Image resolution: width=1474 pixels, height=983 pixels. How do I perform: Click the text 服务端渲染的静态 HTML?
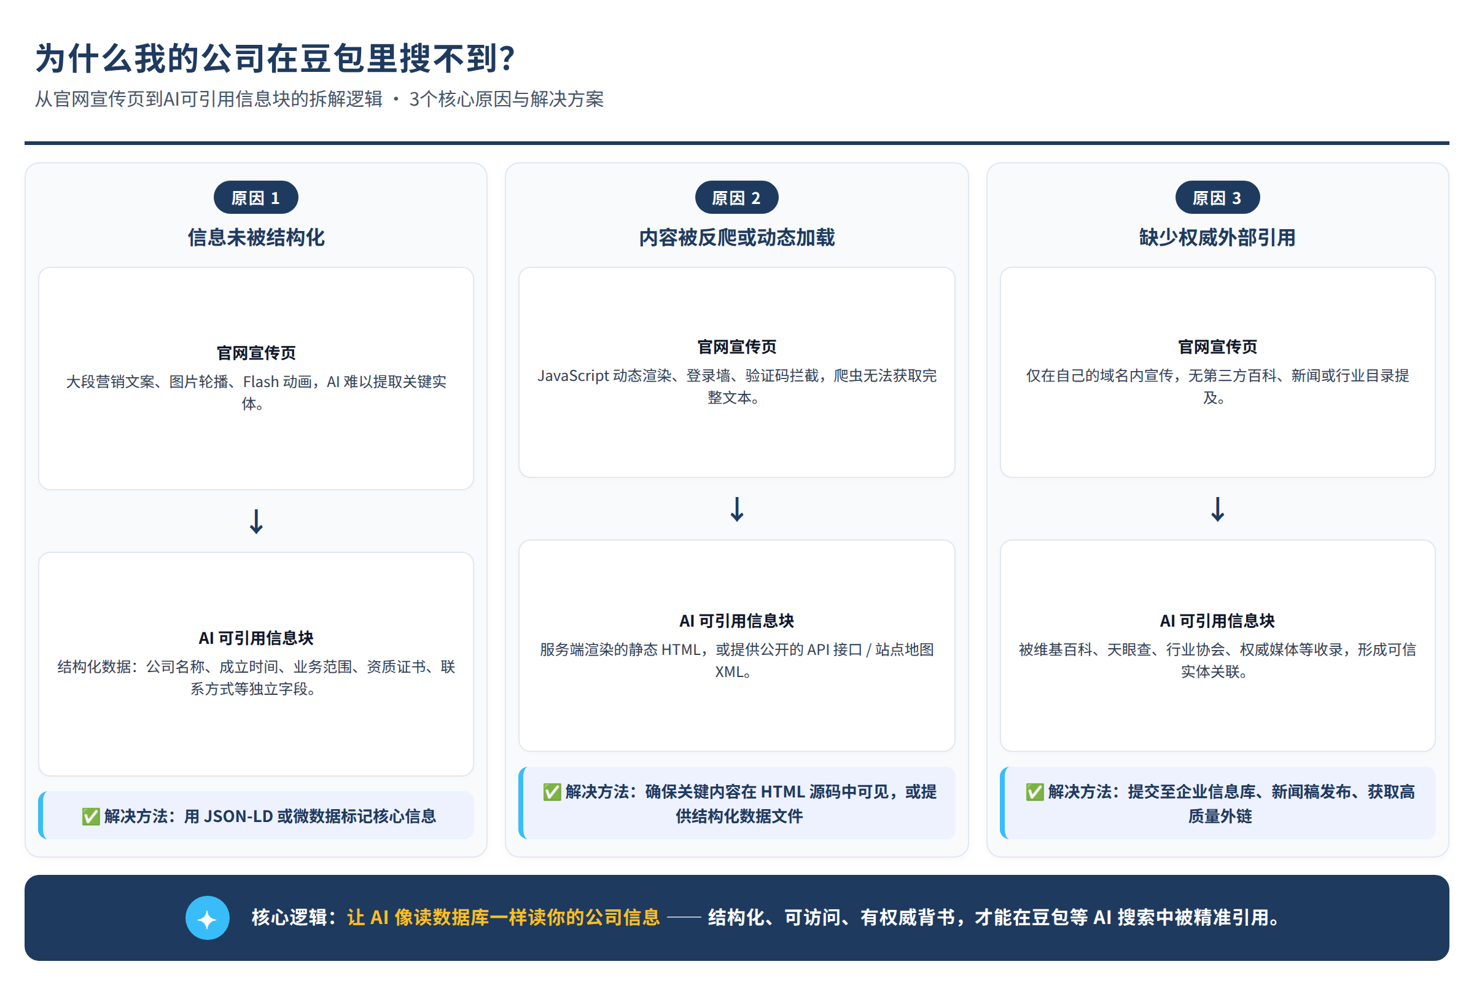[620, 650]
